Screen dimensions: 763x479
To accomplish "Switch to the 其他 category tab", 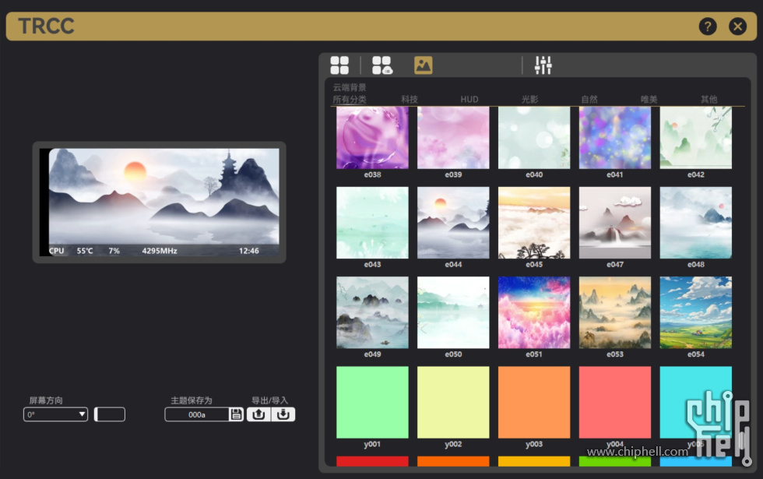I will pos(709,100).
